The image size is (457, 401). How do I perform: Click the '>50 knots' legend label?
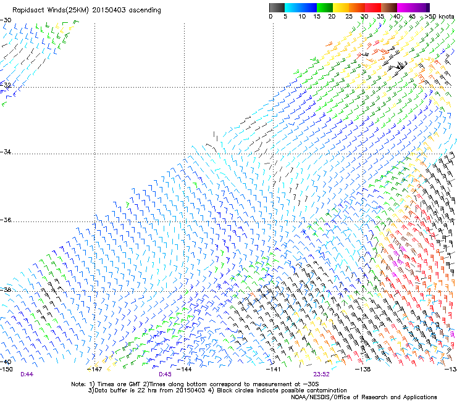click(440, 17)
